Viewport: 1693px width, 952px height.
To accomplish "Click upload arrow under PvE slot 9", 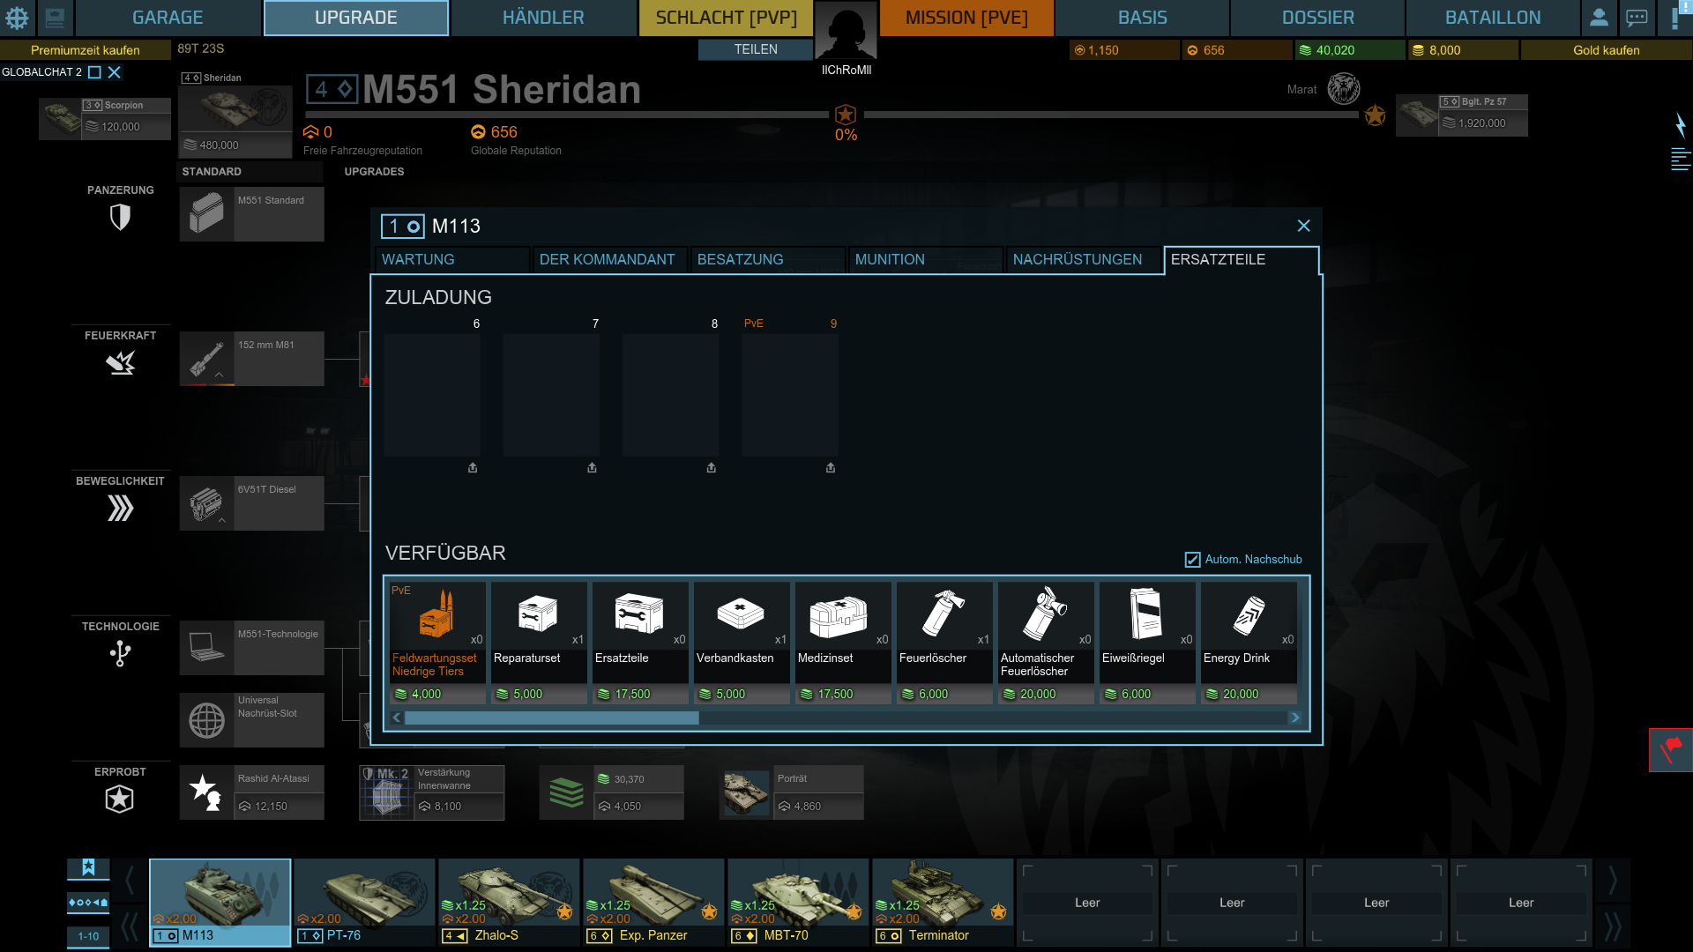I will pyautogui.click(x=831, y=468).
